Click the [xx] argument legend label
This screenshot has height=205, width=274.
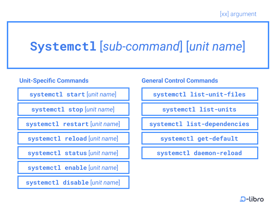click(x=238, y=14)
